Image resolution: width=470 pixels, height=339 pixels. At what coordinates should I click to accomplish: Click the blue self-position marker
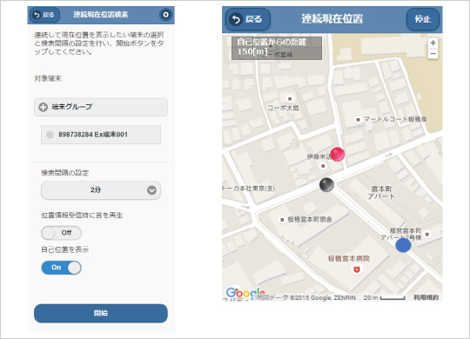point(403,245)
